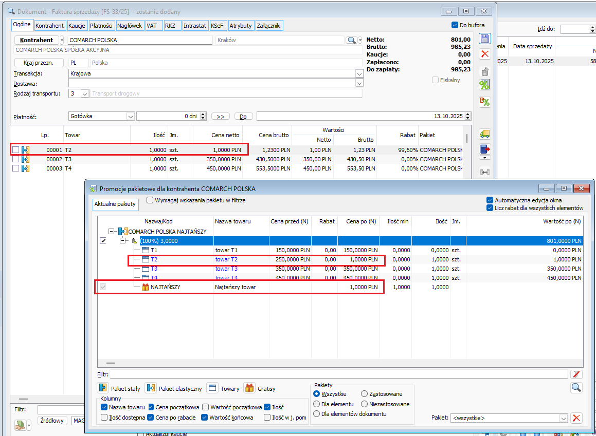
Task: Collapse the COMARCH POLSKA NAJTAŃSZY tree node
Action: click(112, 232)
